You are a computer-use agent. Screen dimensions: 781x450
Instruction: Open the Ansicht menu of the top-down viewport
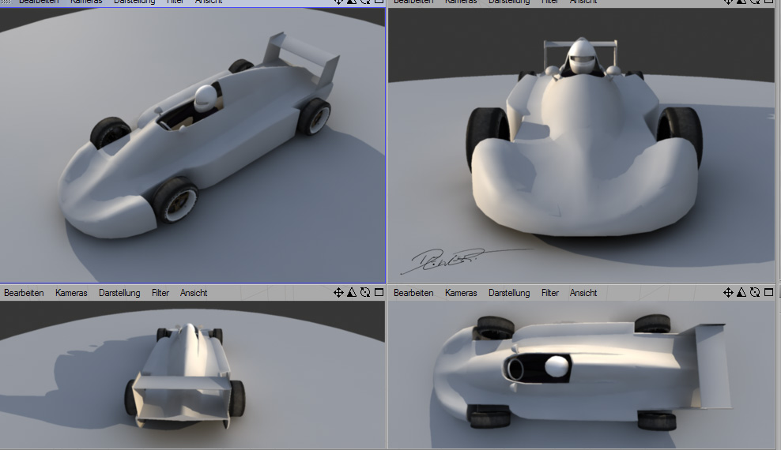click(583, 293)
